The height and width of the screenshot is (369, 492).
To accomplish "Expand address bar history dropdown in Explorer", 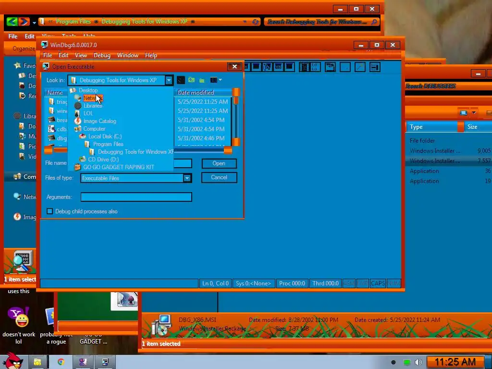I will (x=245, y=22).
